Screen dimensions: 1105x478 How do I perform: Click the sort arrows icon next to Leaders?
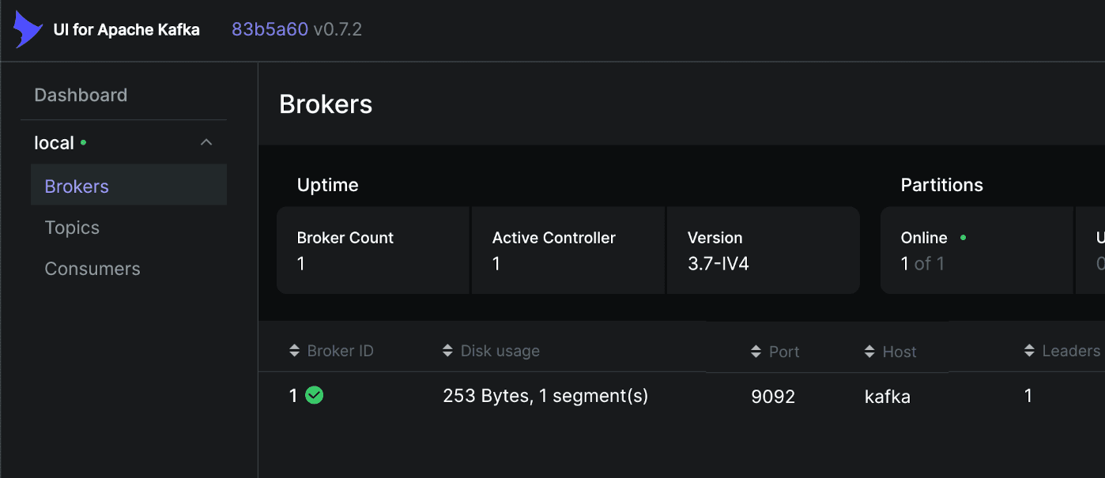pyautogui.click(x=1029, y=350)
